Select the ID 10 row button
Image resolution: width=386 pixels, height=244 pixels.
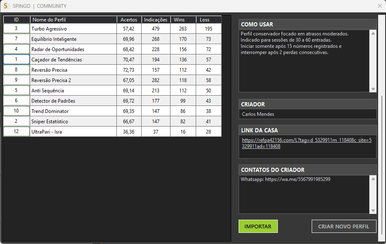pos(16,111)
